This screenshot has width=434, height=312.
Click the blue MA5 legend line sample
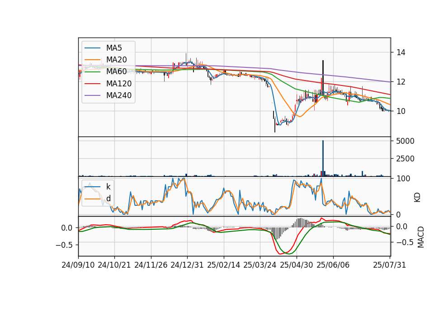pos(92,48)
